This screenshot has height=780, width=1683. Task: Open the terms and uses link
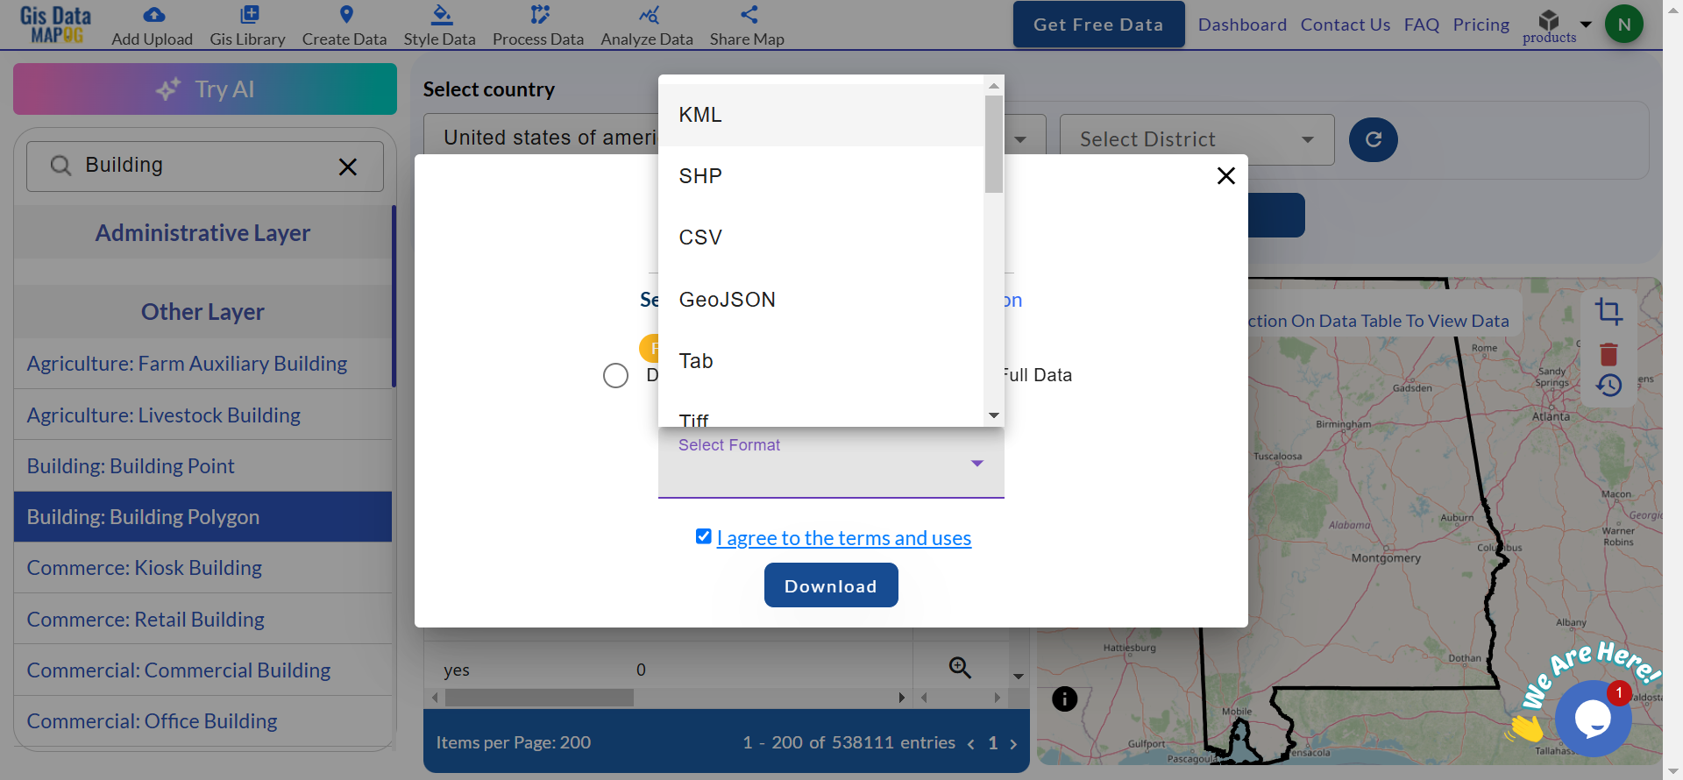tap(843, 538)
